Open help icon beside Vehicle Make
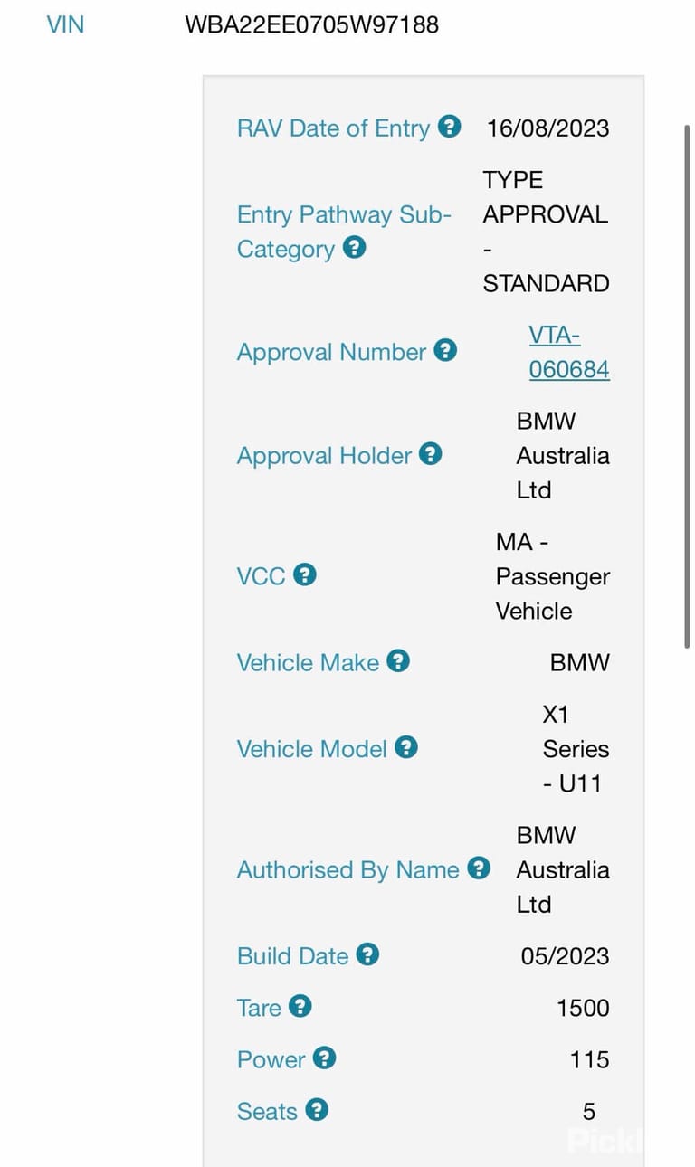 click(398, 661)
